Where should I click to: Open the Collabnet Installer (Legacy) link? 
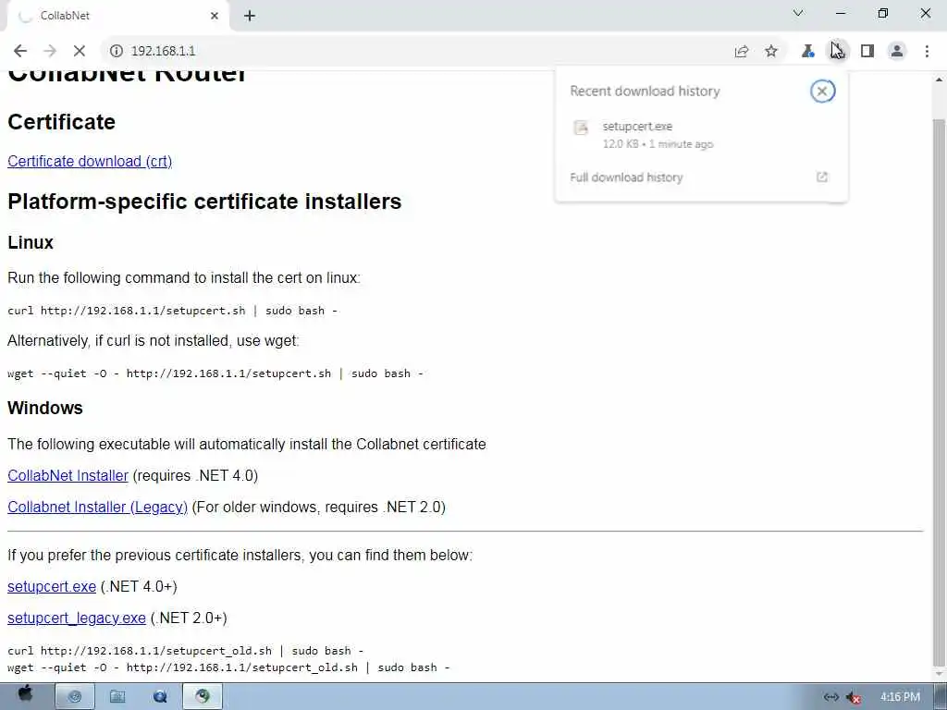coord(98,508)
